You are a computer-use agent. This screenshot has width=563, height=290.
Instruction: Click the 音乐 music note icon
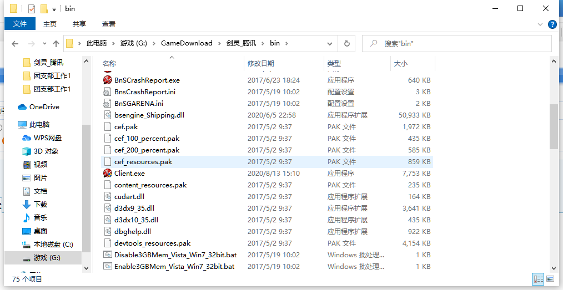click(x=27, y=217)
